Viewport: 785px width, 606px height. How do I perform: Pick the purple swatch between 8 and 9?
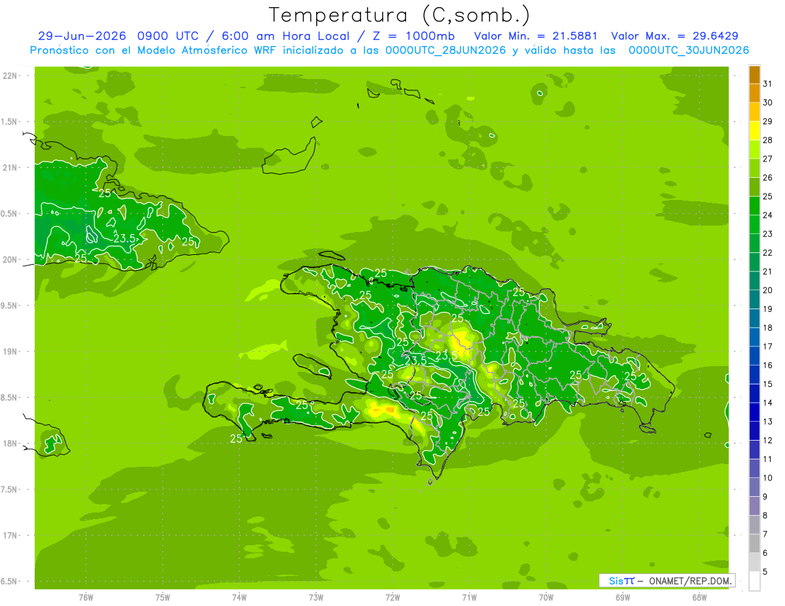(754, 505)
